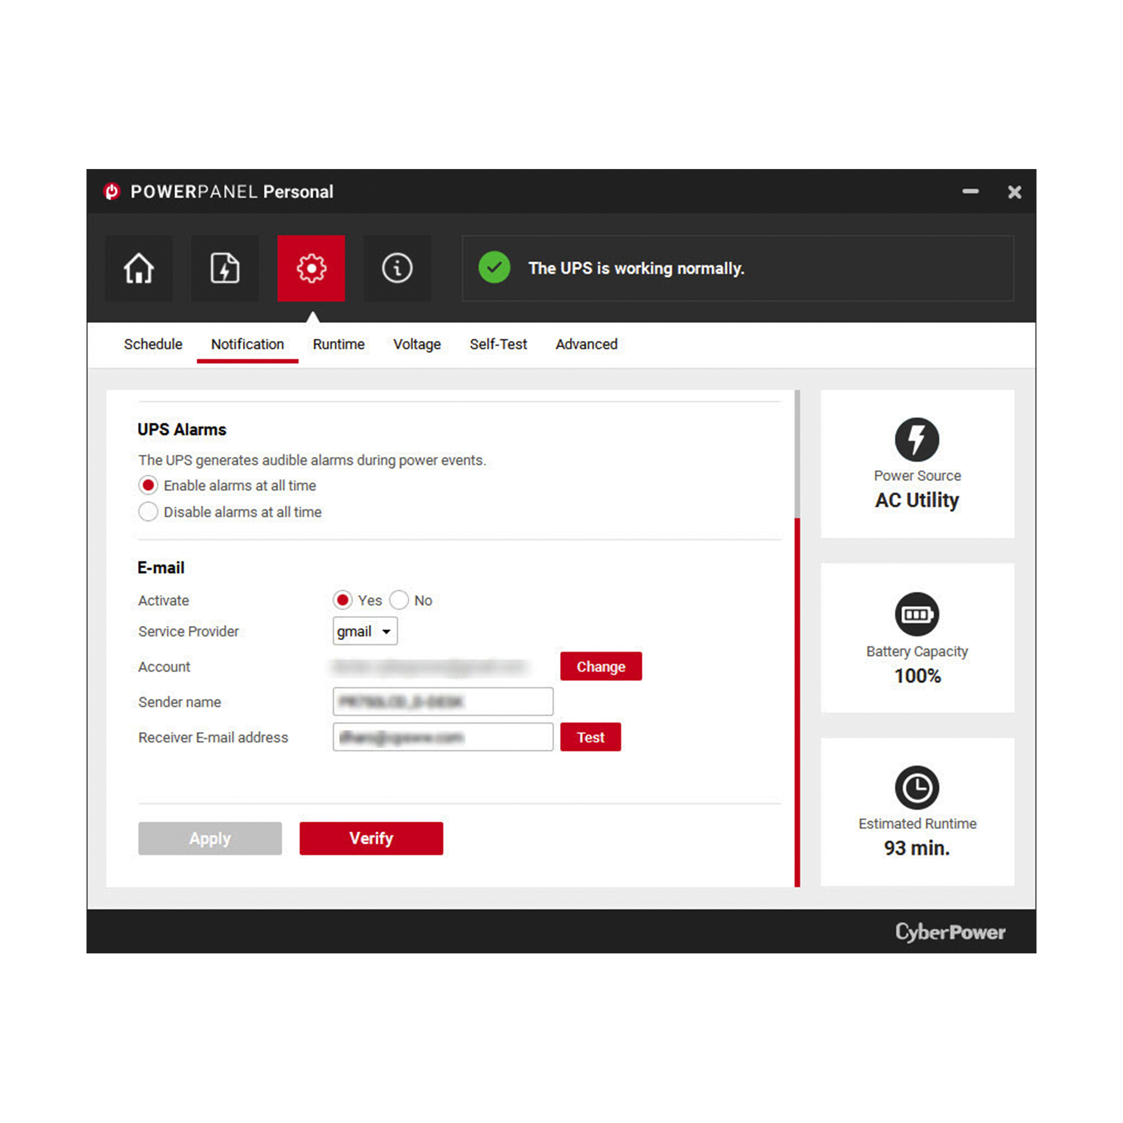This screenshot has width=1123, height=1123.
Task: Expand the Service Provider gmail dropdown
Action: click(365, 631)
